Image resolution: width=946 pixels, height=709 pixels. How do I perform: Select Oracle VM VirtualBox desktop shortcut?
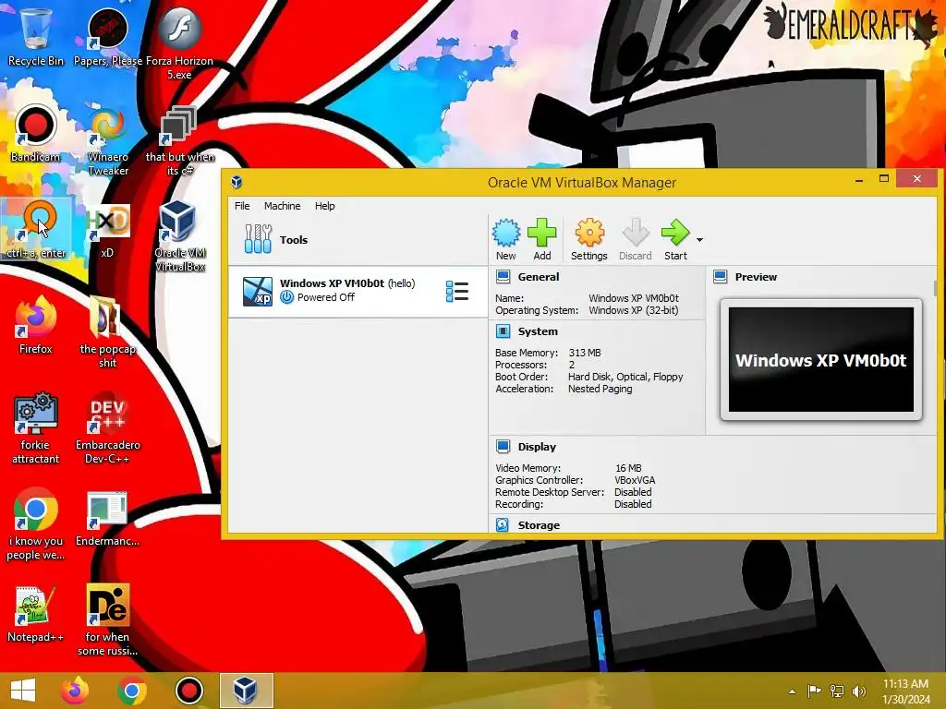179,235
